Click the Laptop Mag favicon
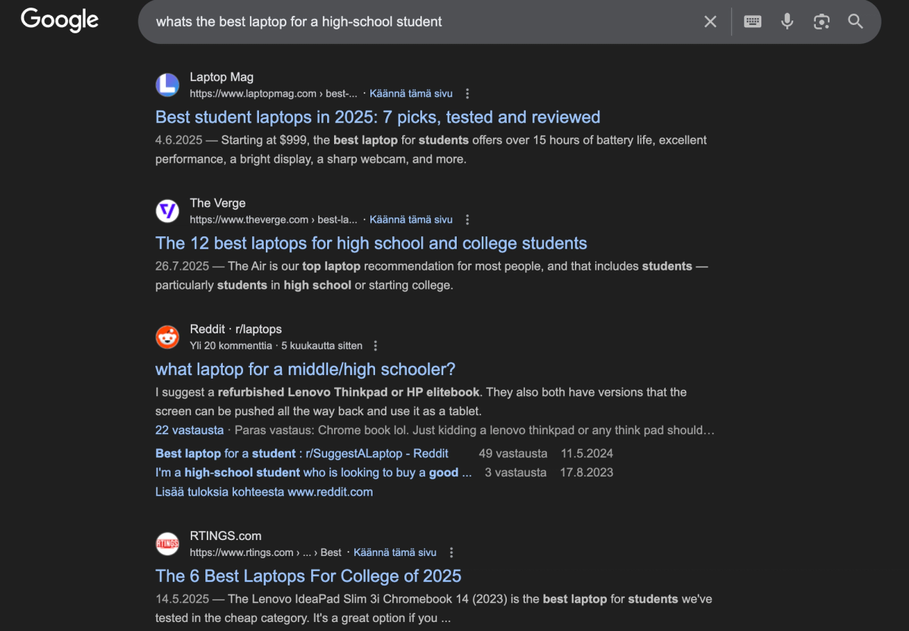The height and width of the screenshot is (631, 909). coord(167,85)
